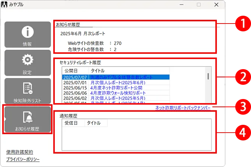Click the 公開日 column header

tap(75, 71)
